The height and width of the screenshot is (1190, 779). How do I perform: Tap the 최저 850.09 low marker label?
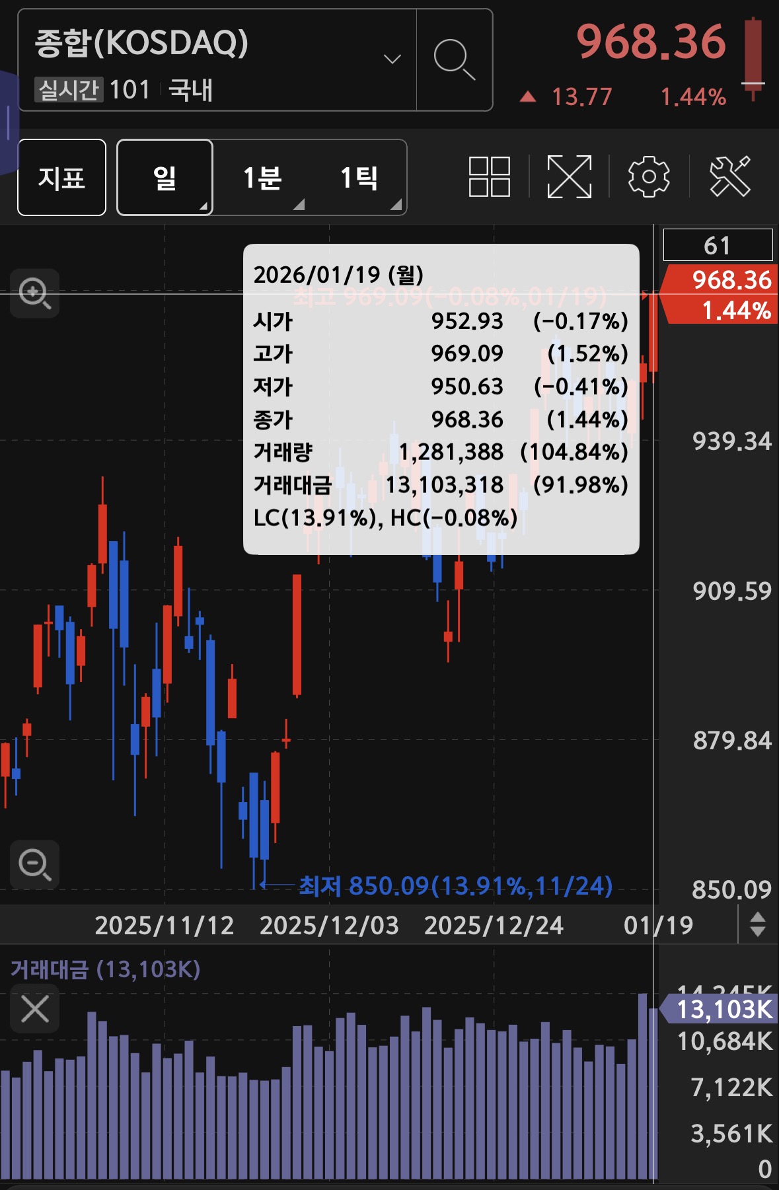[x=456, y=885]
